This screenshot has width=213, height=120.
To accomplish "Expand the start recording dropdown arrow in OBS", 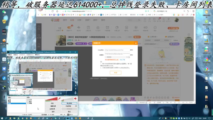I will (x=76, y=106).
